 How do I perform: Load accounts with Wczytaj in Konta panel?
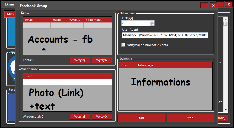point(80,60)
